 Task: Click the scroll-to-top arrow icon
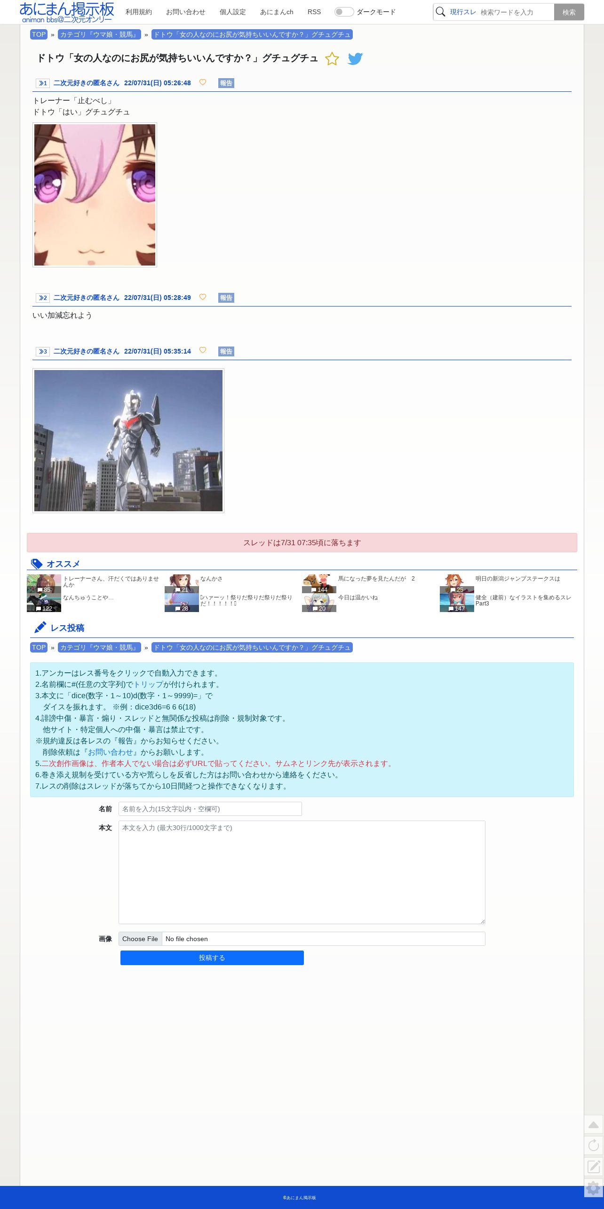tap(594, 1125)
